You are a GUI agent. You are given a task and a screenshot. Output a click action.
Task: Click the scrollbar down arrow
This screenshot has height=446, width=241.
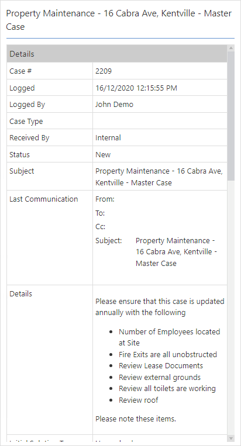tap(230, 438)
